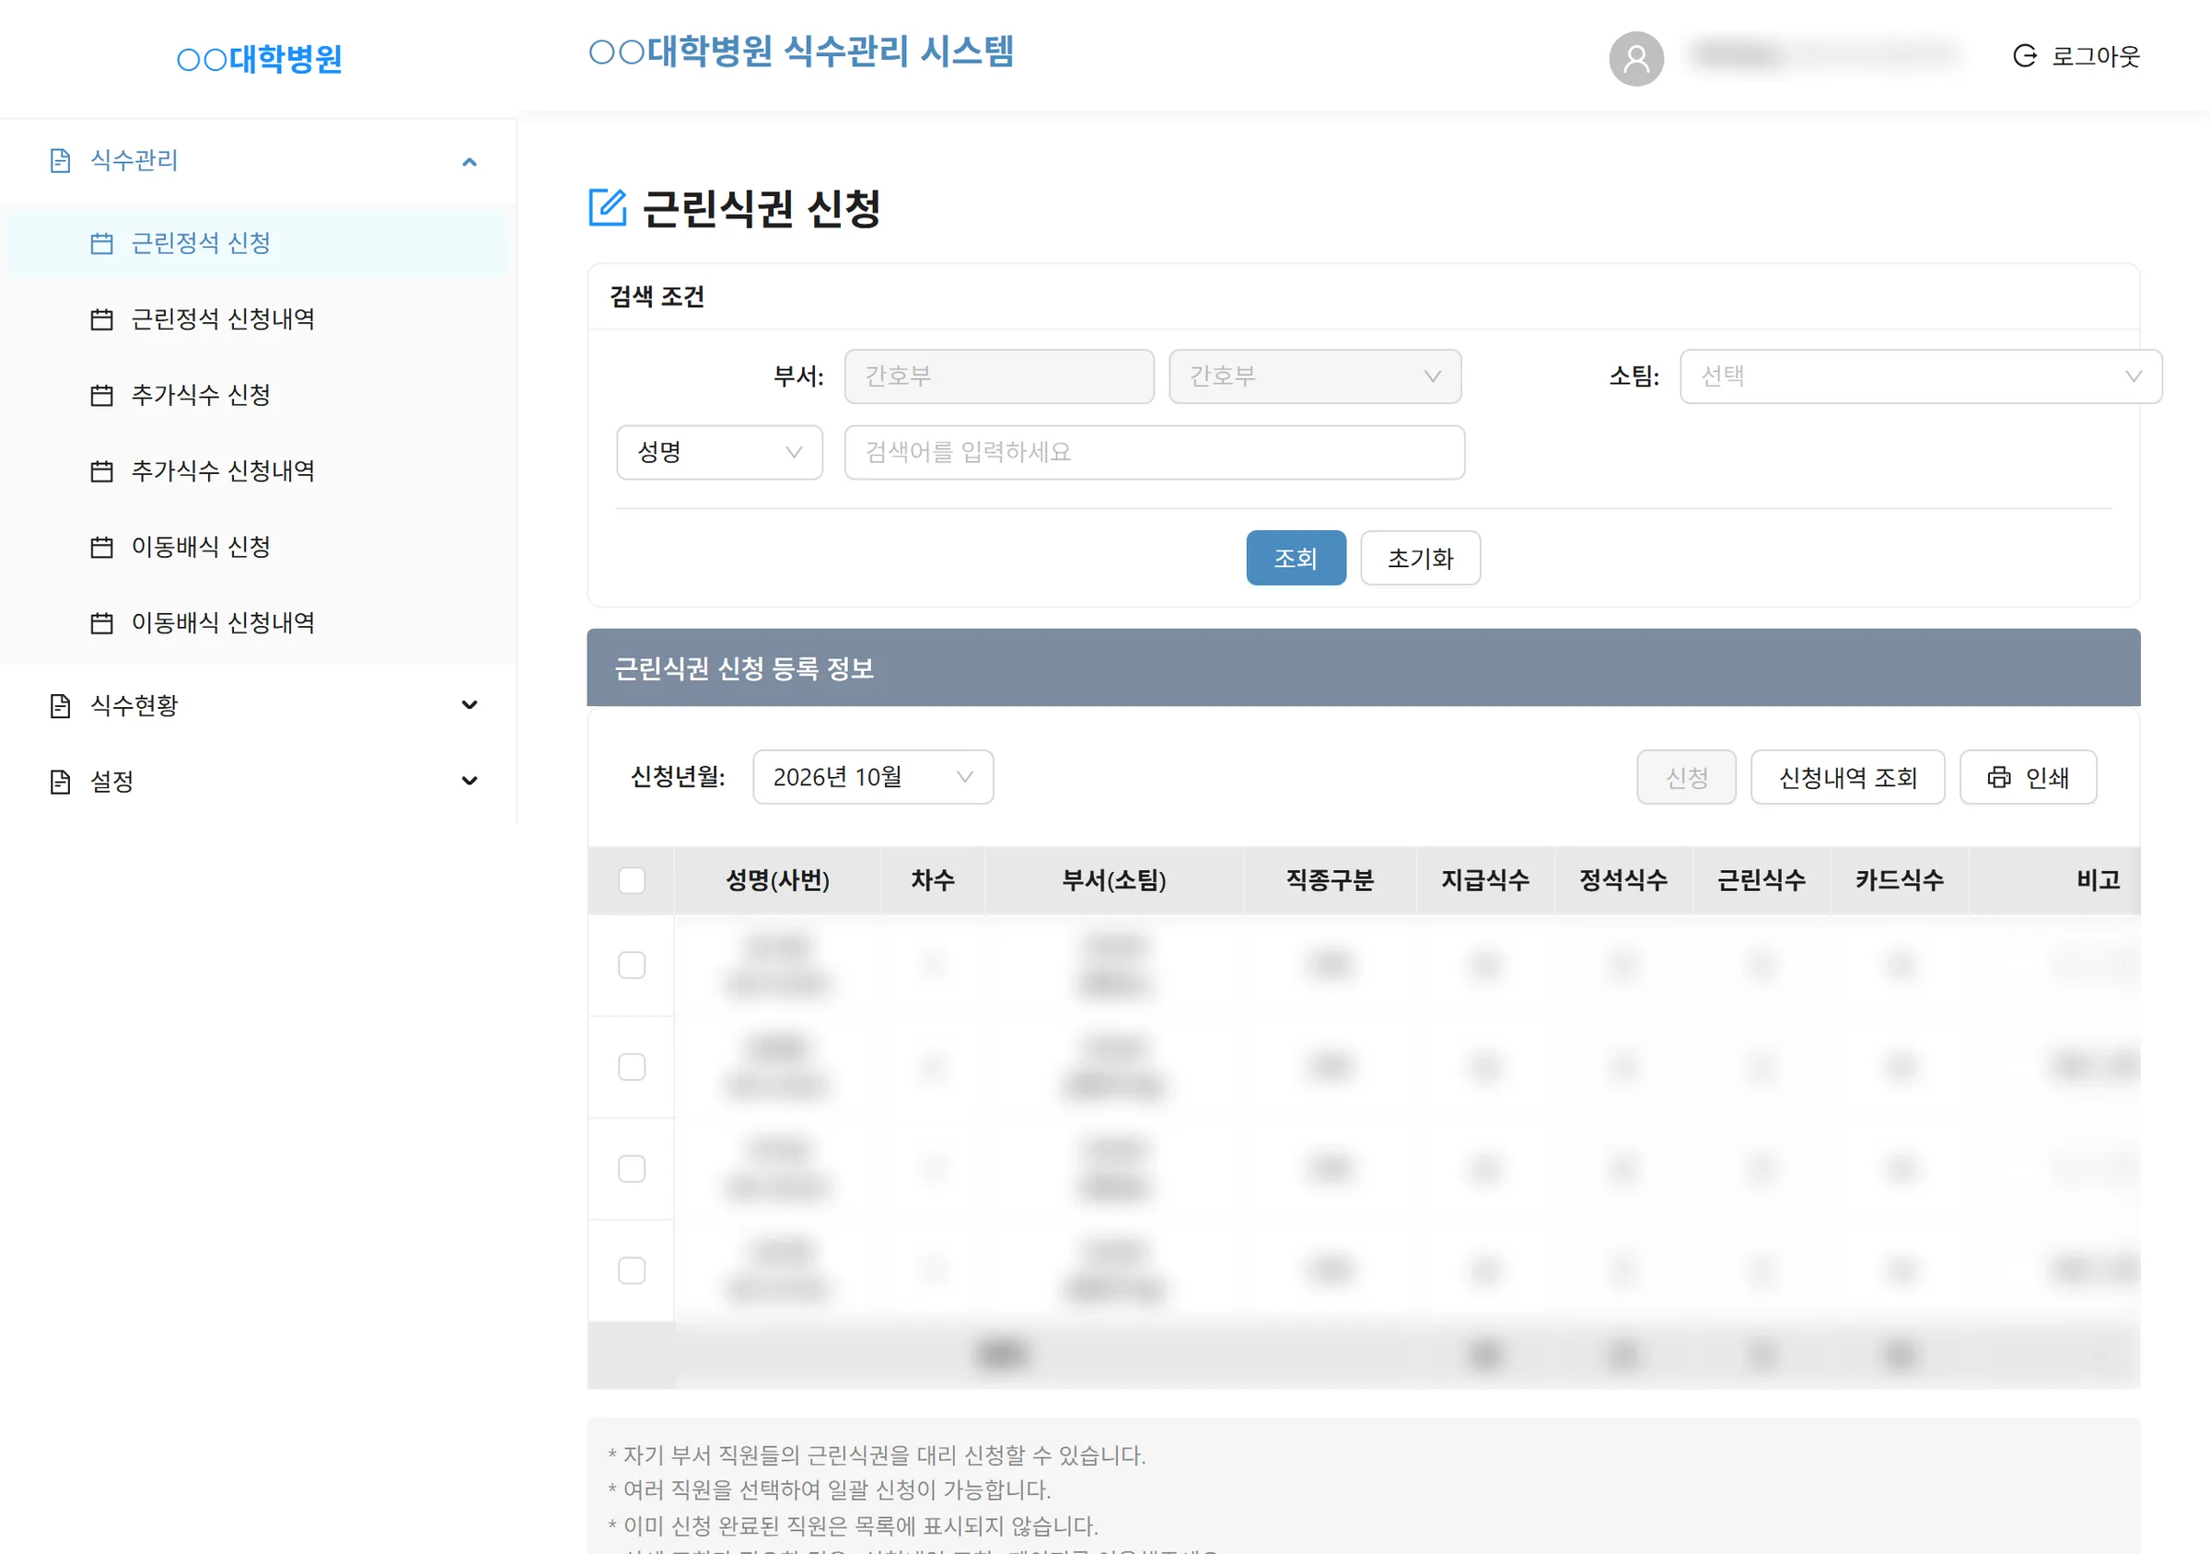2210x1554 pixels.
Task: Open the 성명 search type dropdown
Action: pyautogui.click(x=719, y=452)
